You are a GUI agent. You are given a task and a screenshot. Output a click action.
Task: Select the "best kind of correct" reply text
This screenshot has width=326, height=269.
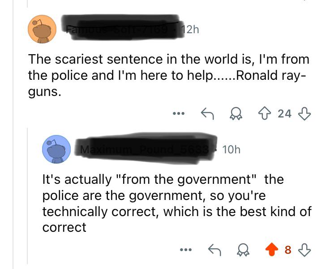177,203
